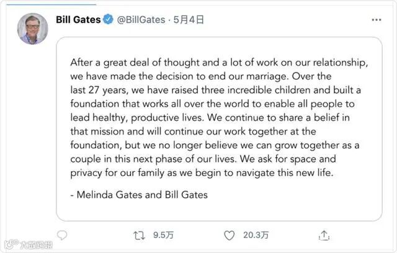Like the tweet with the heart icon

pos(230,235)
